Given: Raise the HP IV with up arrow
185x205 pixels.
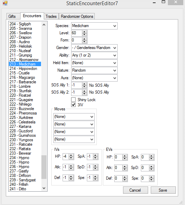Looking at the screenshot, I should (x=71, y=155).
